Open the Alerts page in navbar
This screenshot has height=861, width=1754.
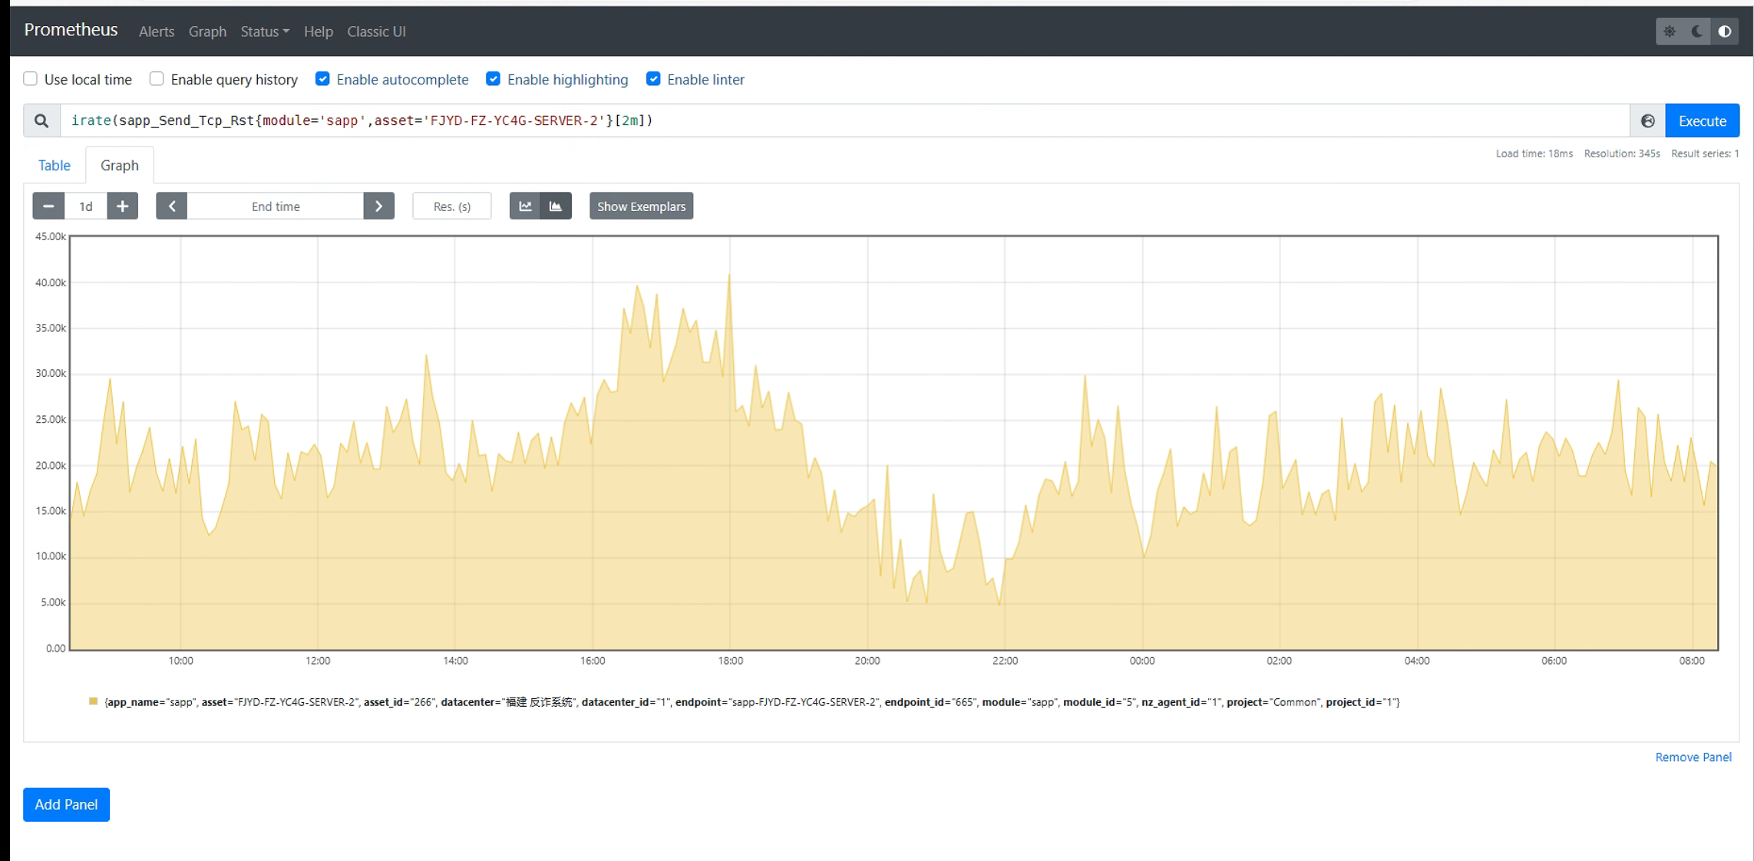click(x=157, y=31)
